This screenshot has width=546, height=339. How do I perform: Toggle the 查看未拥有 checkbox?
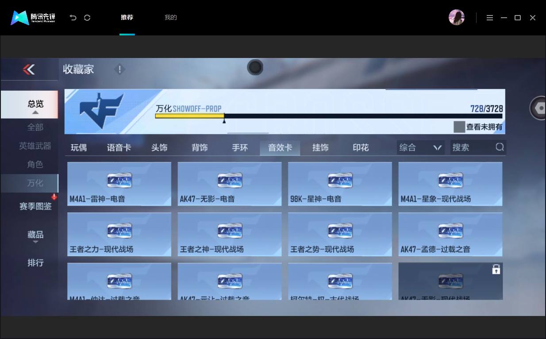click(x=459, y=127)
